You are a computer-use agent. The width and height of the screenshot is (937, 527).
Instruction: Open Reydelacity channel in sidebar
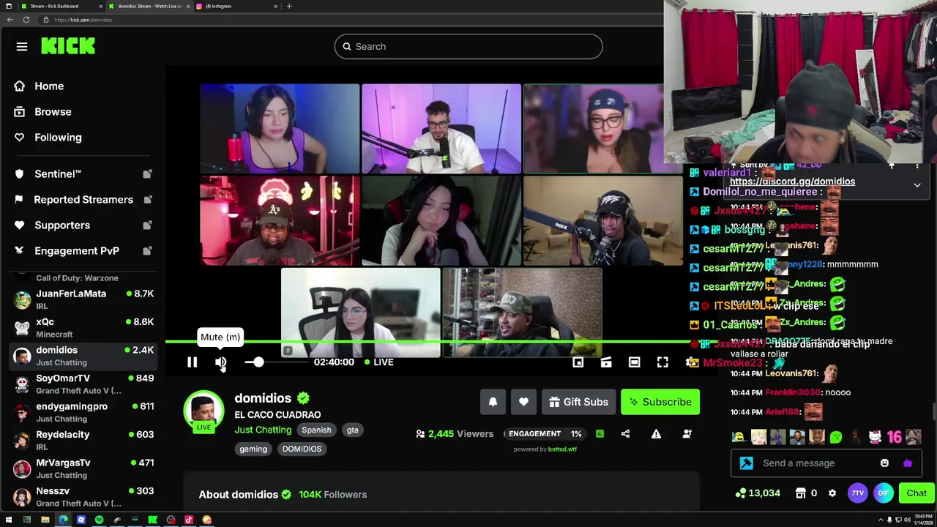tap(82, 440)
